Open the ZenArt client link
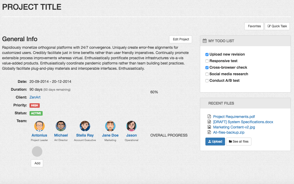 35,97
